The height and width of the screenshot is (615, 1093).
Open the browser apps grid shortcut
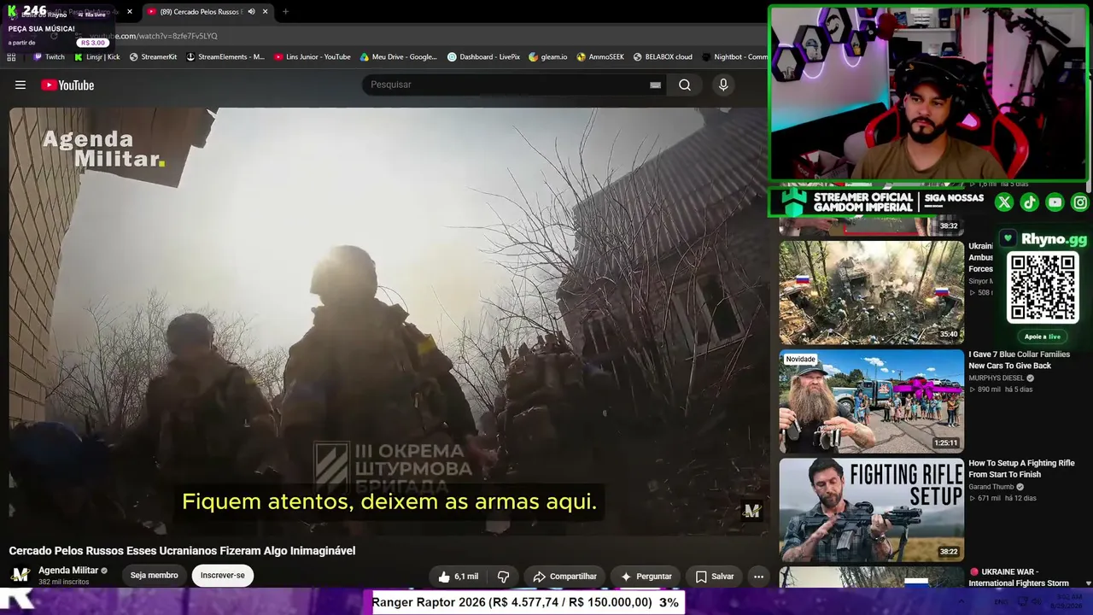[11, 57]
